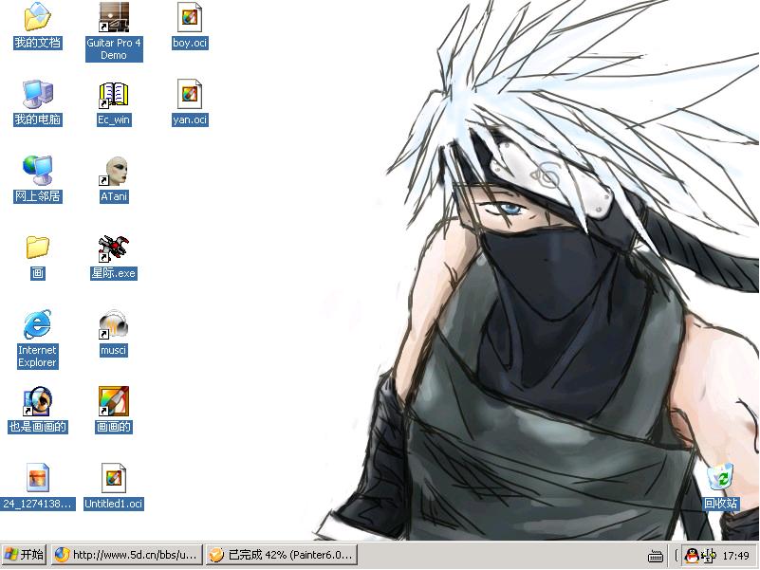Launch the Ec_win shortcut
This screenshot has height=570, width=760.
tap(114, 95)
